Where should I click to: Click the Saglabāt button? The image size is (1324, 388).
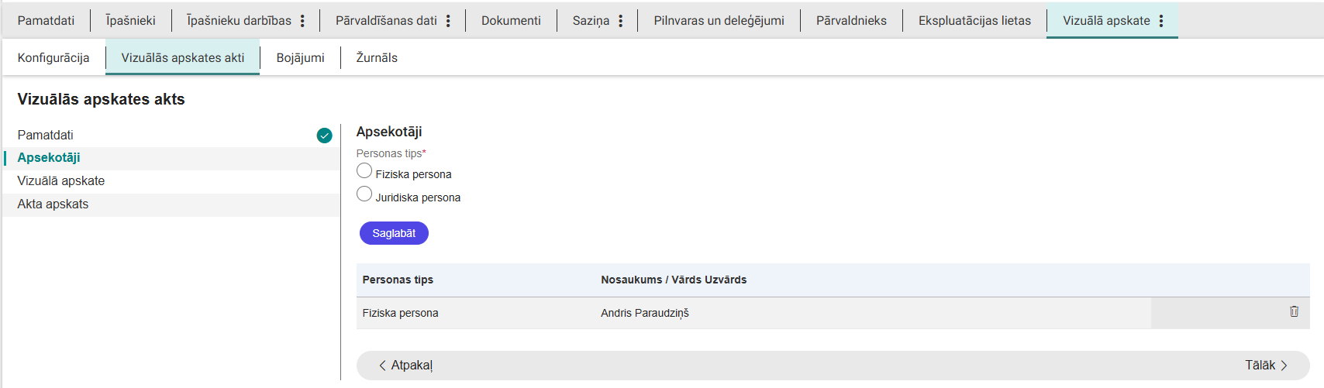[394, 233]
